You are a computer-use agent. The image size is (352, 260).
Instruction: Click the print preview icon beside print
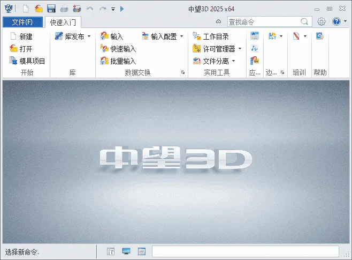coord(77,9)
